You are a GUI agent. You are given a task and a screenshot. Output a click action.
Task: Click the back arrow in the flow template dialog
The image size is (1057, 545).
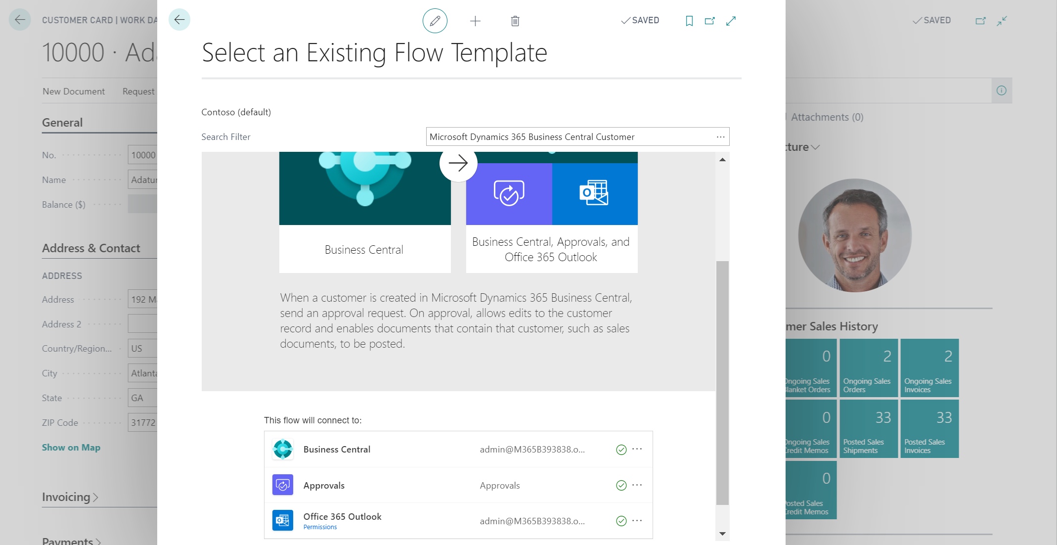point(179,20)
